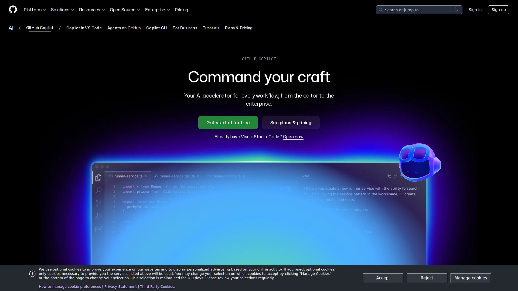
Task: Open the Source Control view icon
Action: click(x=98, y=203)
